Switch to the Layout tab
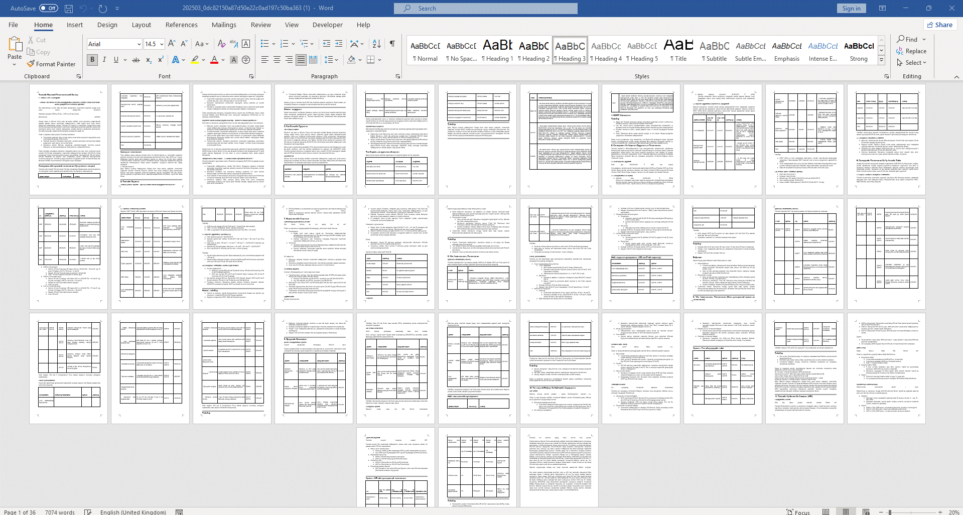 (x=141, y=25)
